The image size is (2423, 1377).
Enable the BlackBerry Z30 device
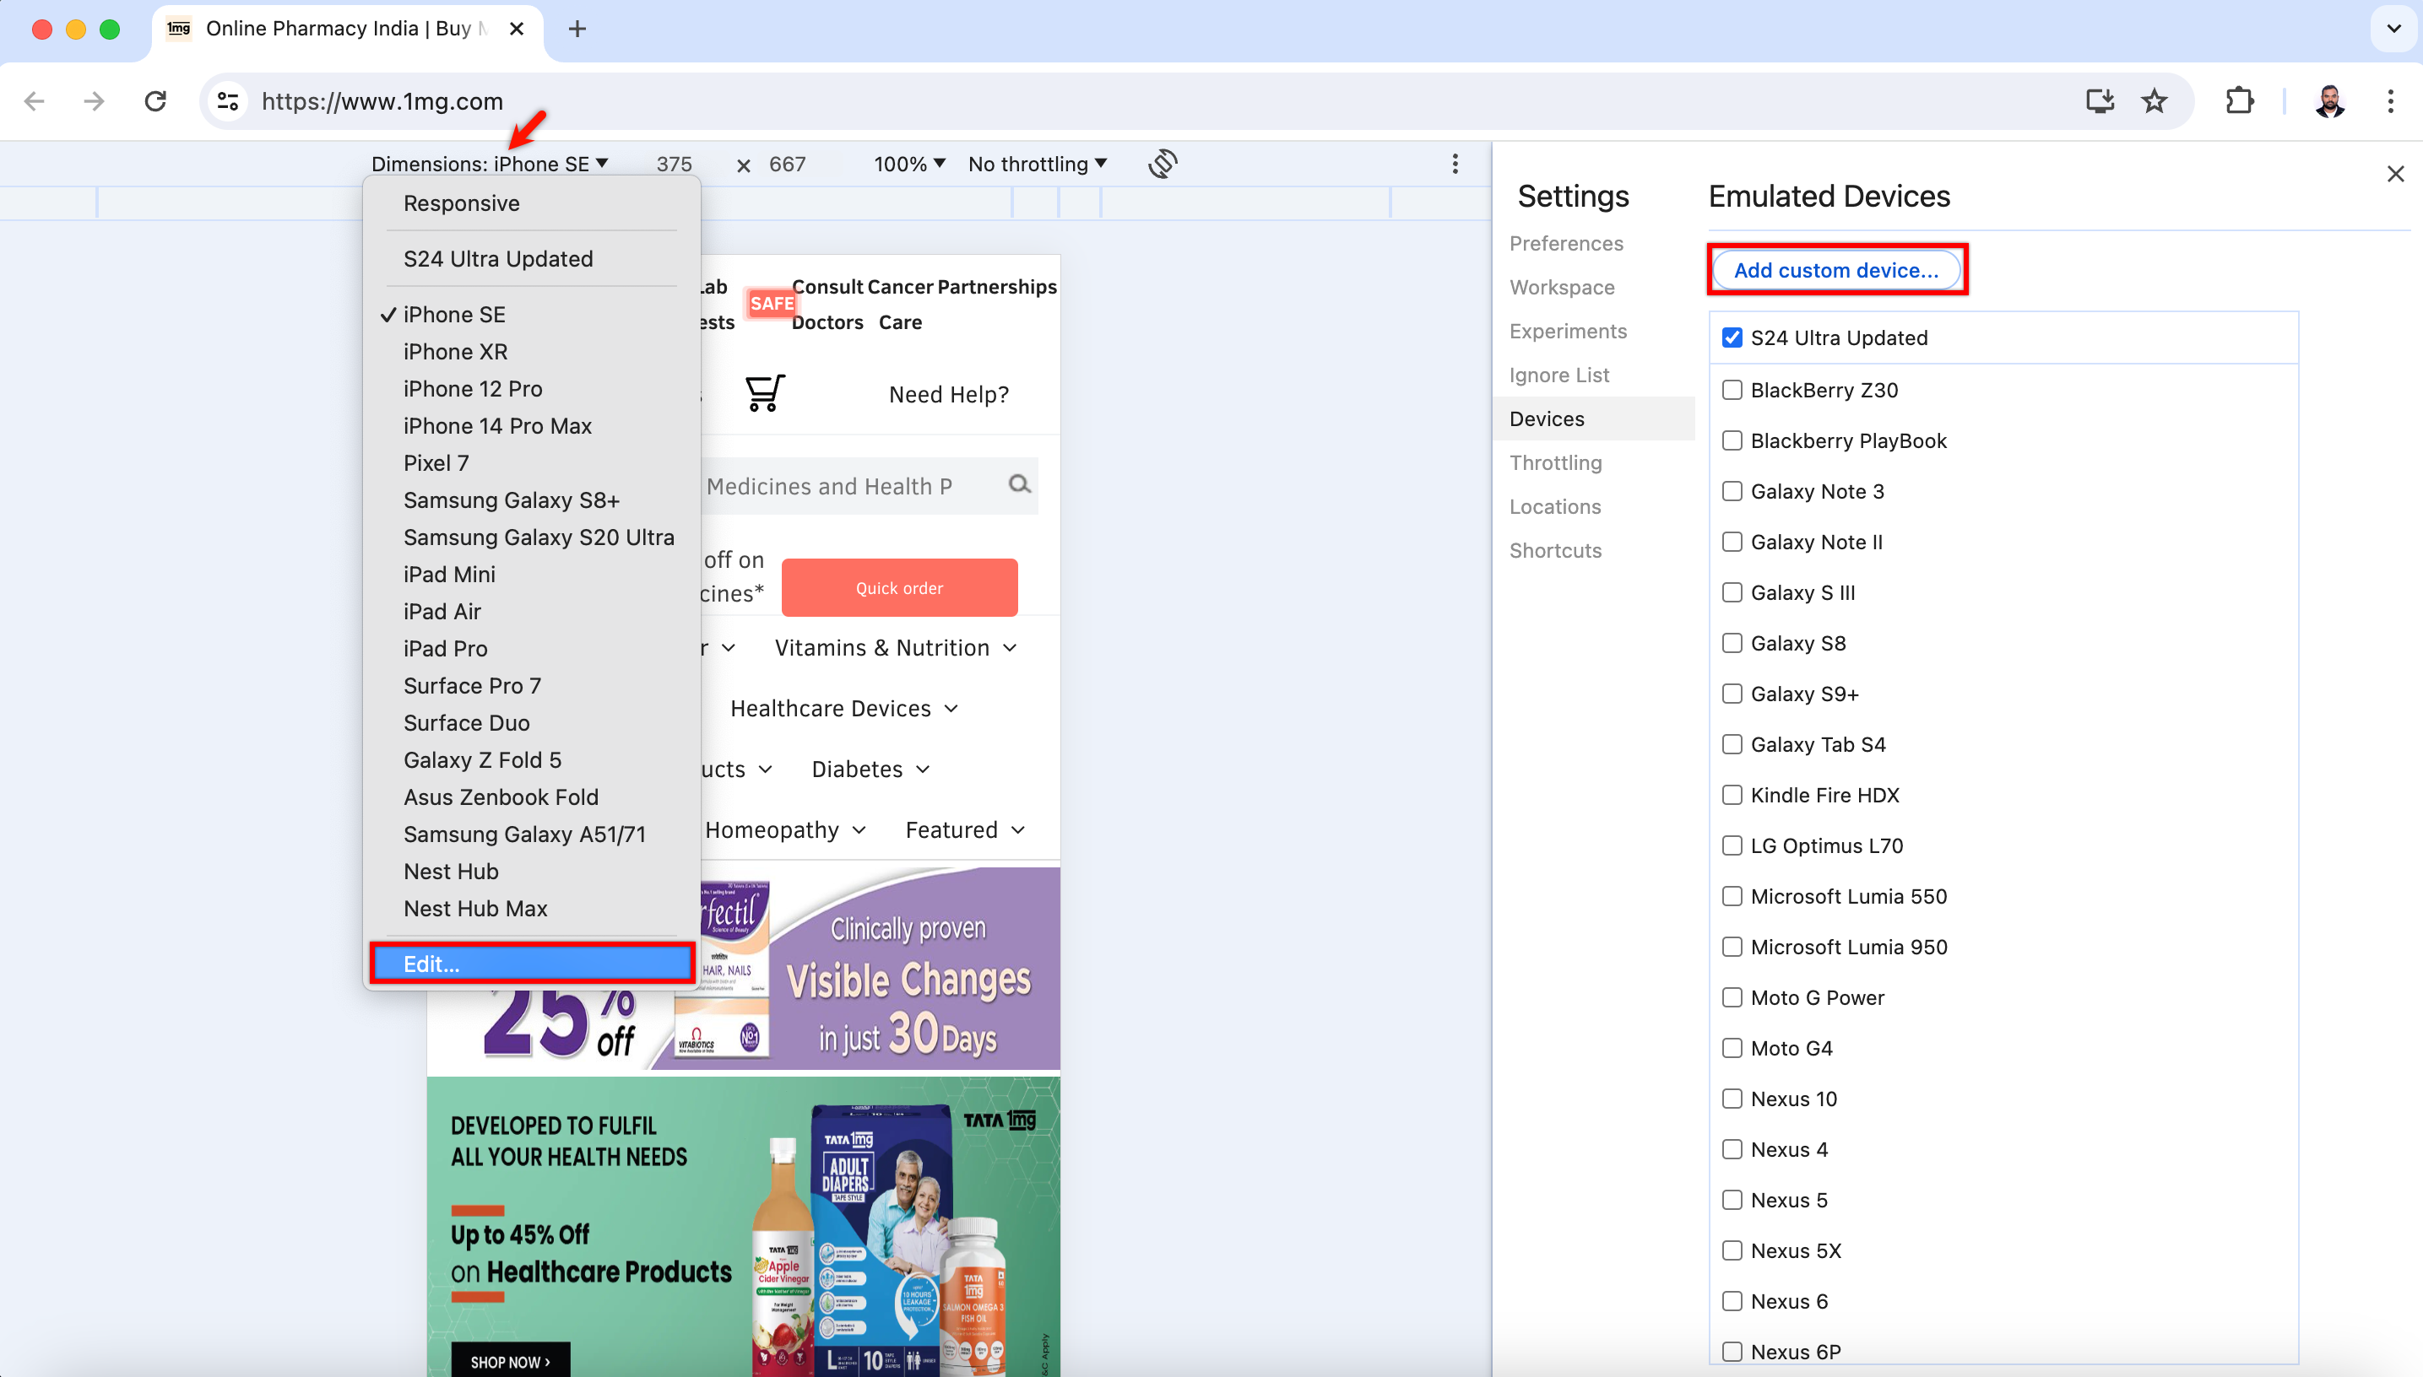coord(1732,389)
